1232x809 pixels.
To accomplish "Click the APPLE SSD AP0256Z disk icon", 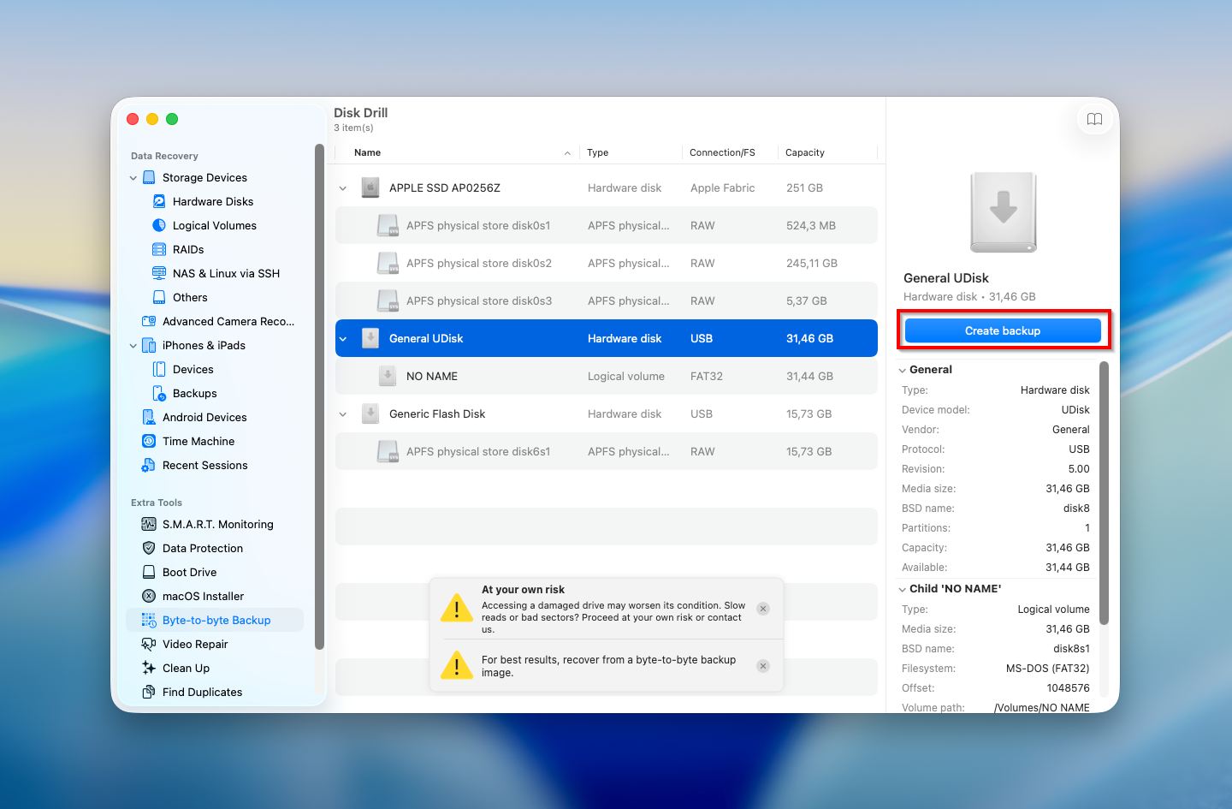I will pos(370,187).
